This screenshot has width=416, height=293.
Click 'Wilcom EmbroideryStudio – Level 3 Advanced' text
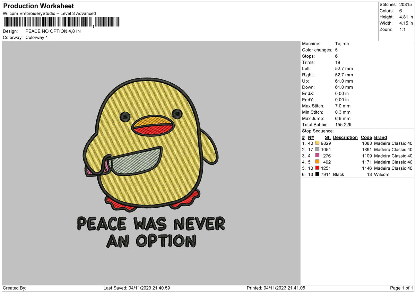point(49,13)
